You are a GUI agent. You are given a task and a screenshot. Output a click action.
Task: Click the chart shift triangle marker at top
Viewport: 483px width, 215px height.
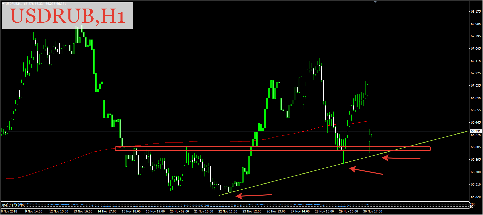coord(375,2)
